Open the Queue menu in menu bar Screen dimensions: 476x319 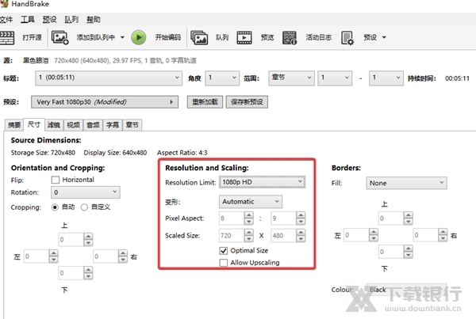coord(71,20)
